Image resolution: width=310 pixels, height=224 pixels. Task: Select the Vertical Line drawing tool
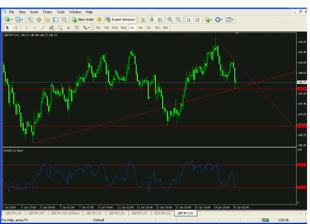26,28
